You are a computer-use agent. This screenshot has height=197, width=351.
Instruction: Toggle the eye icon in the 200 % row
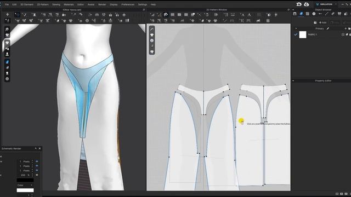[37, 175]
